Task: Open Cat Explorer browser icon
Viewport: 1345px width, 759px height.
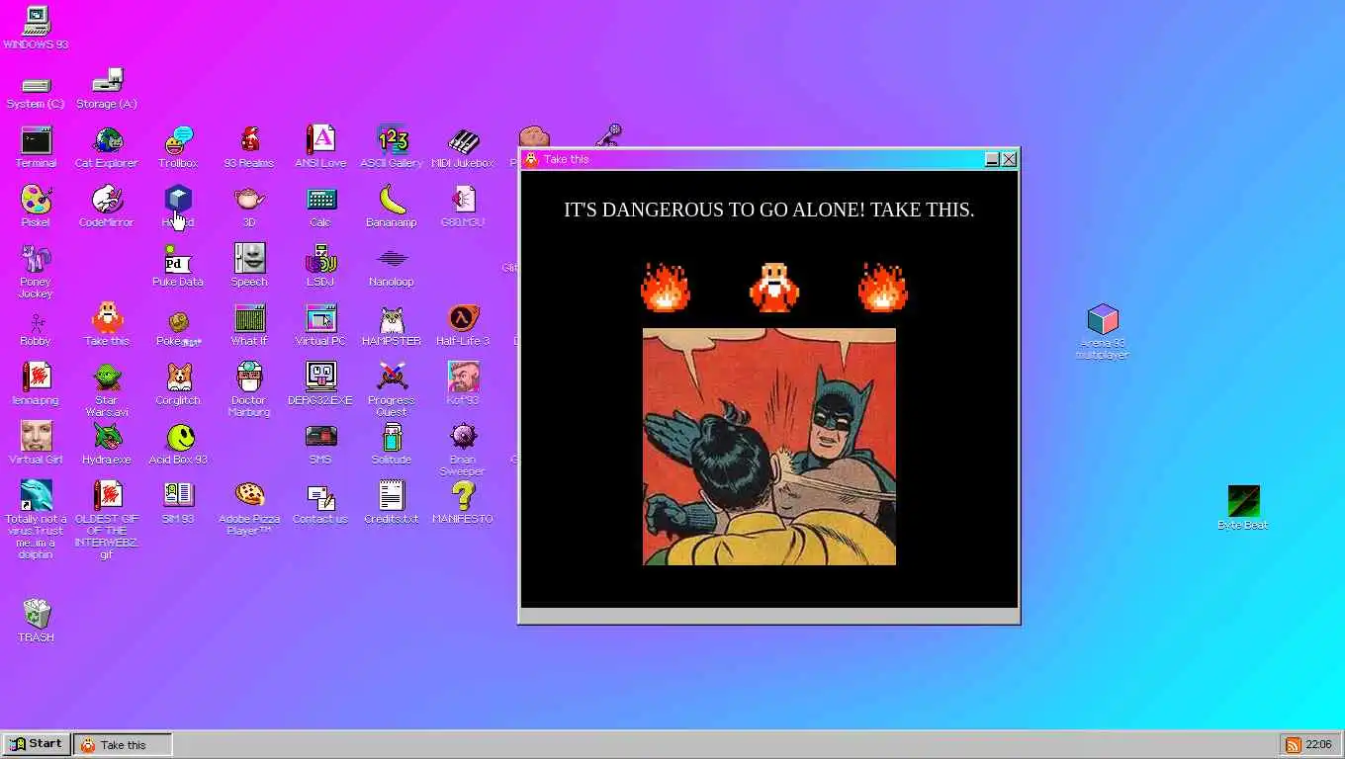Action: tap(107, 147)
